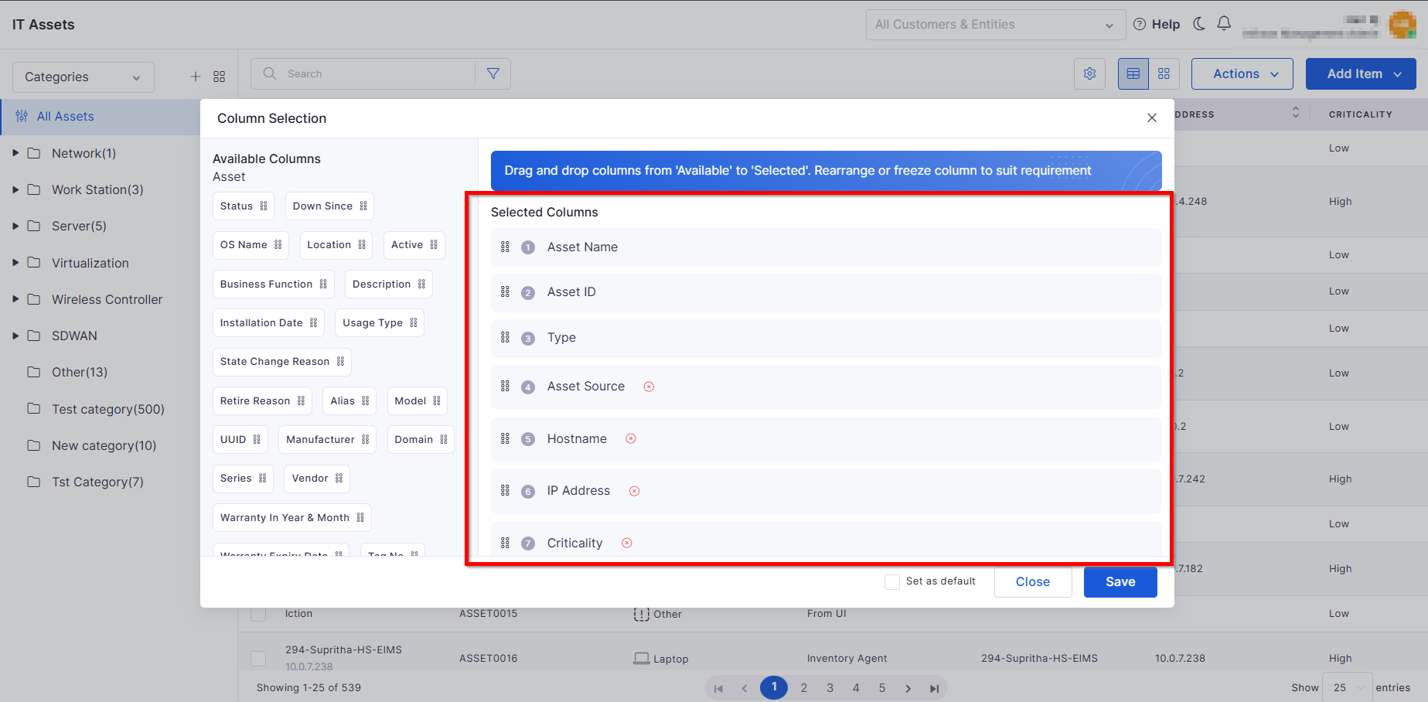Click drag handle beside Asset Name
The height and width of the screenshot is (702, 1428).
pyautogui.click(x=505, y=247)
